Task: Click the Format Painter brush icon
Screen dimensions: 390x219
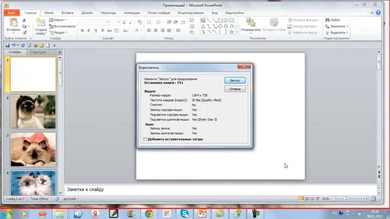Action: coord(24,32)
